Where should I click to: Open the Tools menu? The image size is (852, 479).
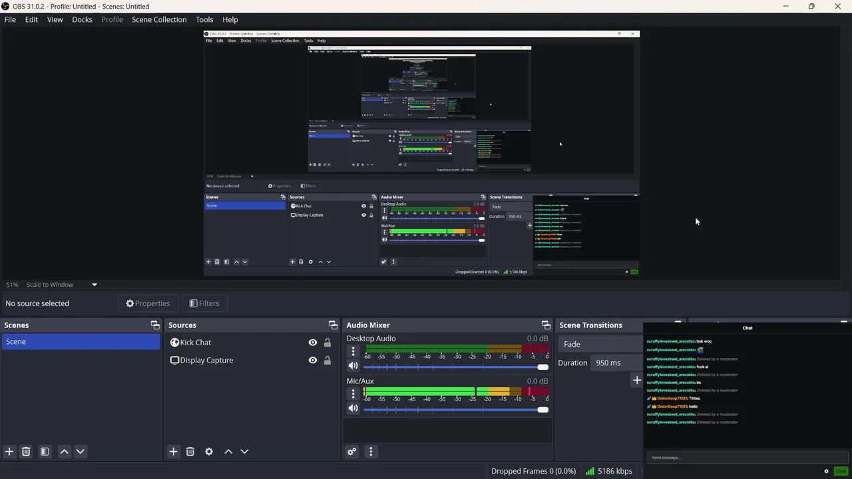pos(204,19)
